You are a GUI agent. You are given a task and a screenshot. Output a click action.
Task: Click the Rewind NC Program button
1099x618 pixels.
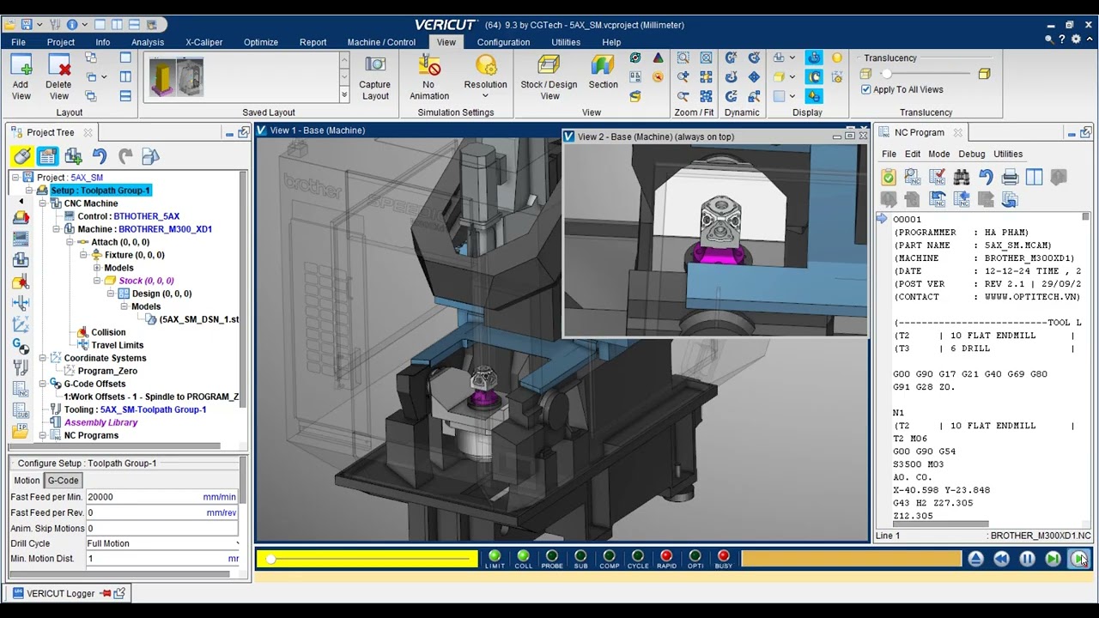1001,559
